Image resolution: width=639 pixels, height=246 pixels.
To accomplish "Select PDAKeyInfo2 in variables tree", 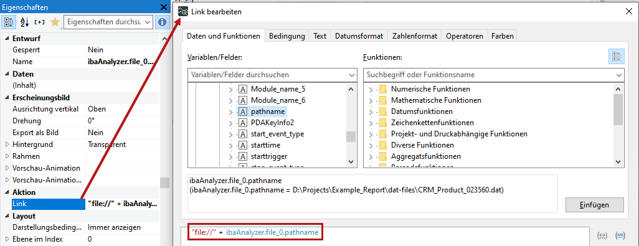I will point(272,123).
